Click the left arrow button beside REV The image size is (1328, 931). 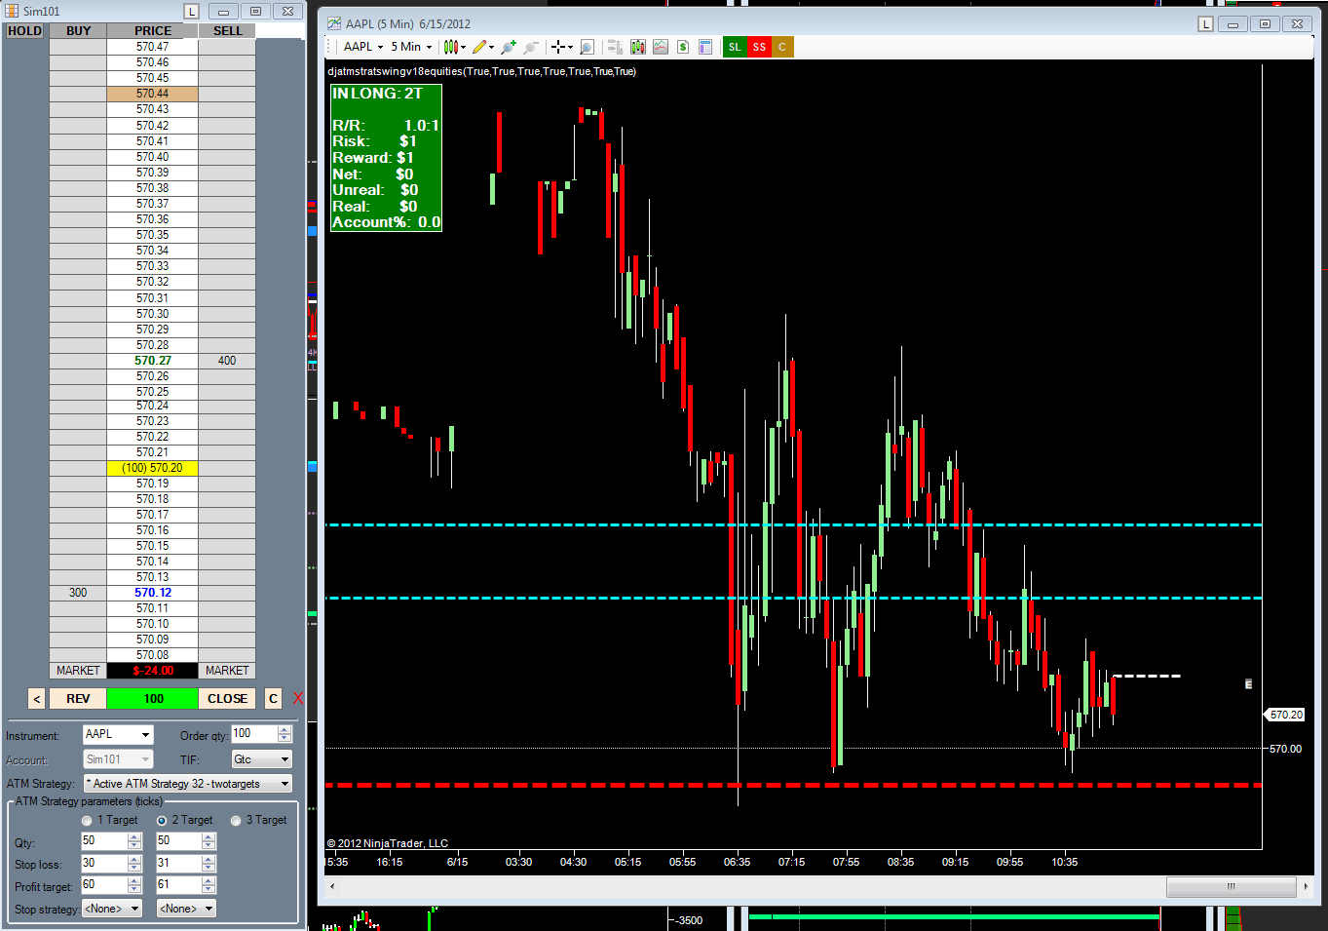[36, 699]
